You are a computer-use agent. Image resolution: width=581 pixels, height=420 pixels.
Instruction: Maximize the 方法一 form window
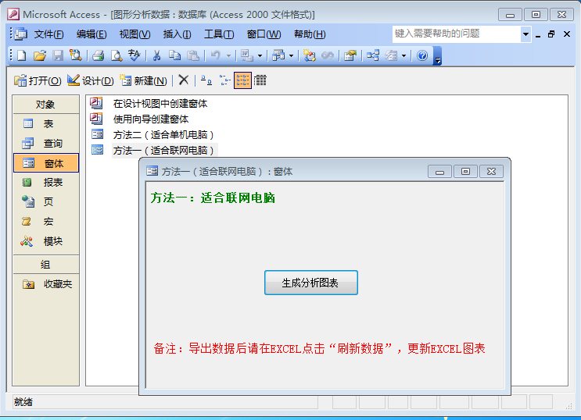[x=465, y=172]
